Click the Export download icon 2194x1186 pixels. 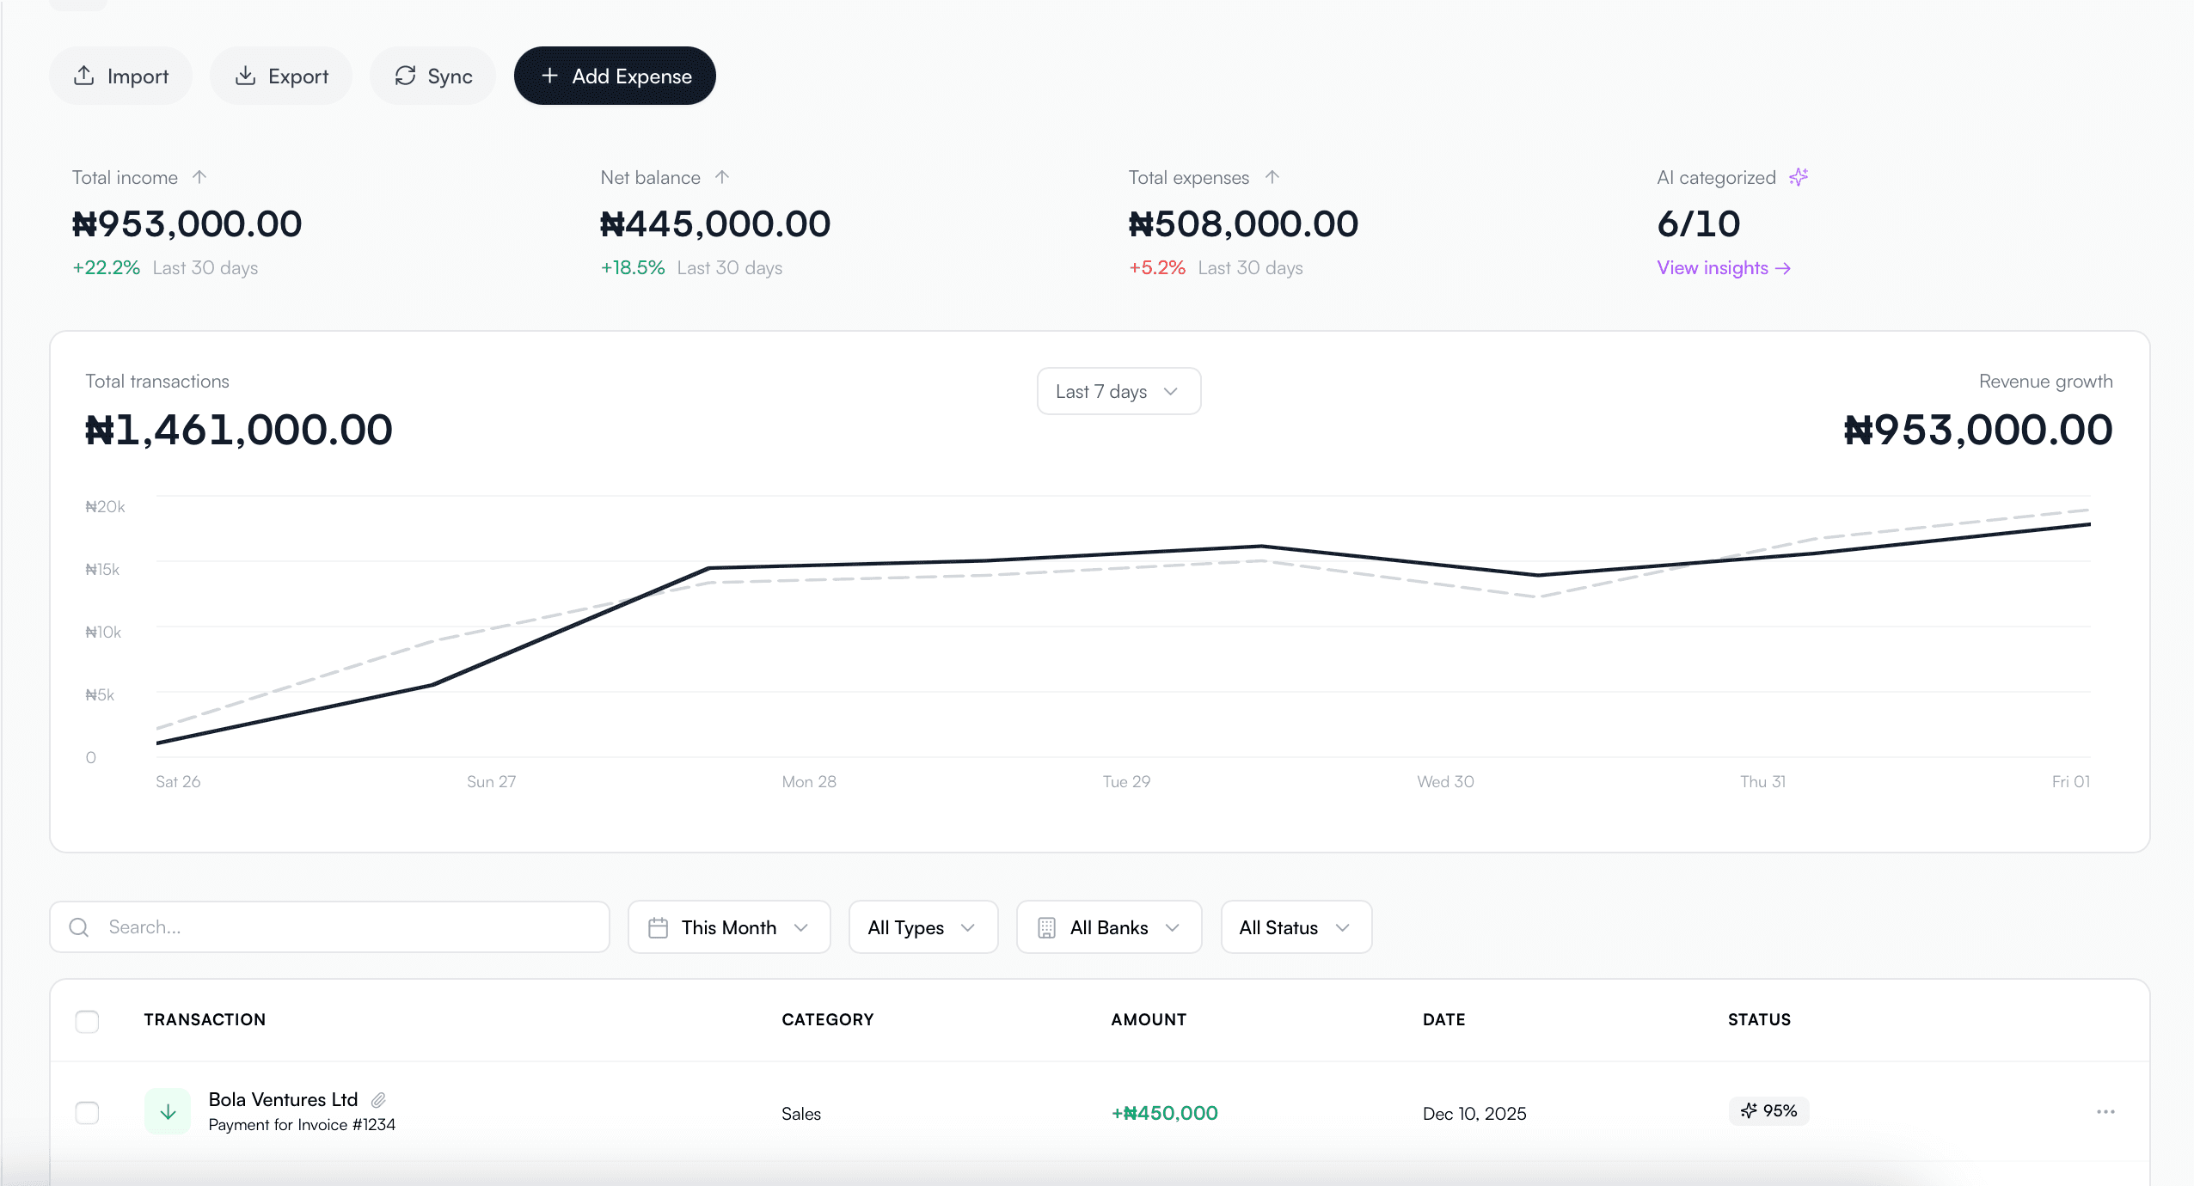pyautogui.click(x=243, y=76)
